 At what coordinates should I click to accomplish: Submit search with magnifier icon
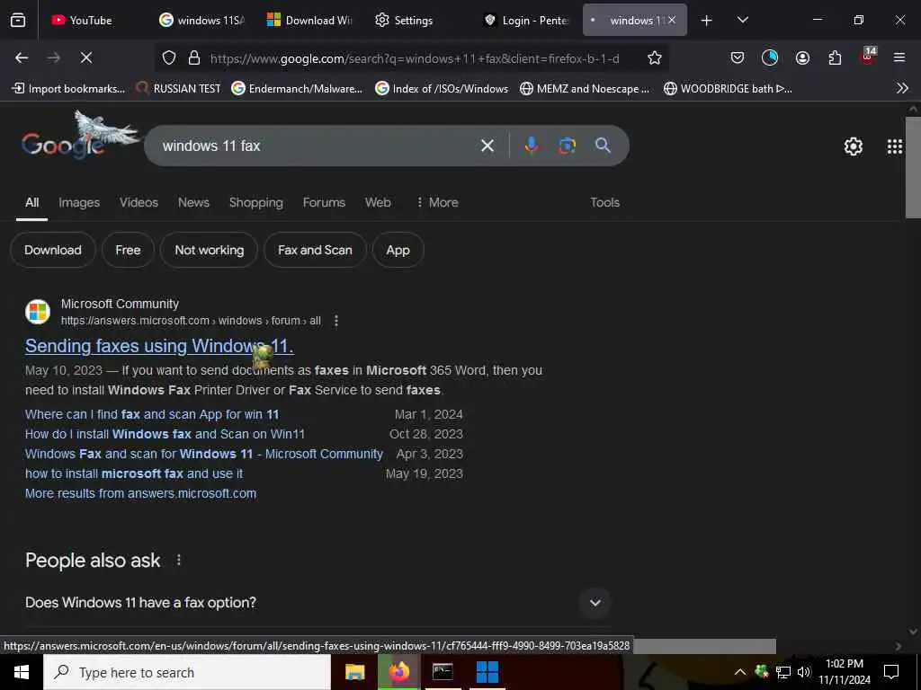coord(603,146)
